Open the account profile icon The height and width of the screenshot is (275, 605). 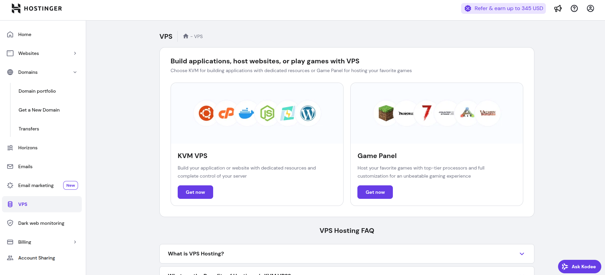(x=590, y=9)
